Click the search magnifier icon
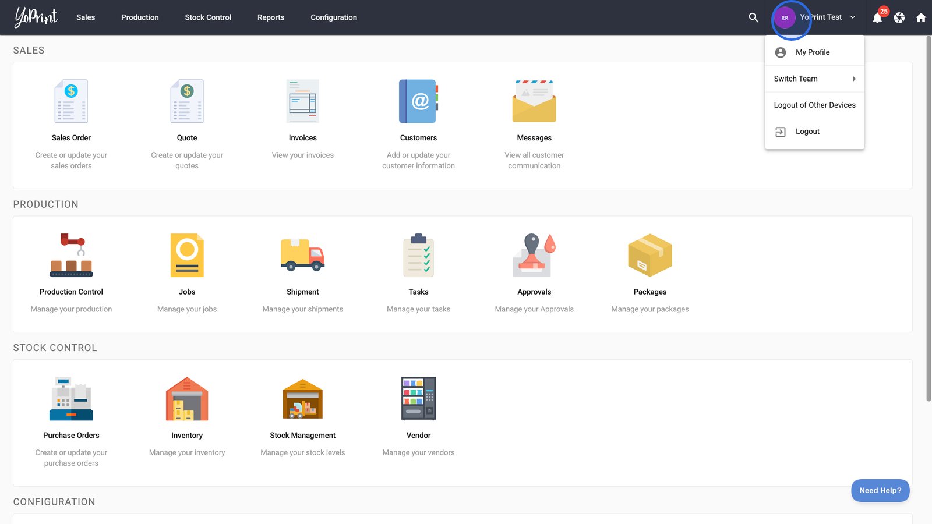932x524 pixels. (753, 17)
